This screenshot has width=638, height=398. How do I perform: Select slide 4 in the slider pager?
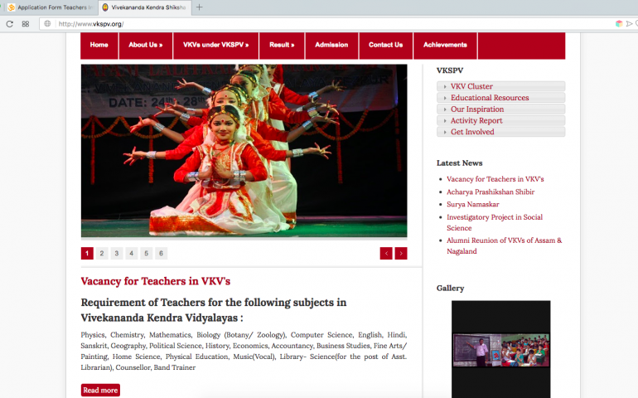(132, 254)
